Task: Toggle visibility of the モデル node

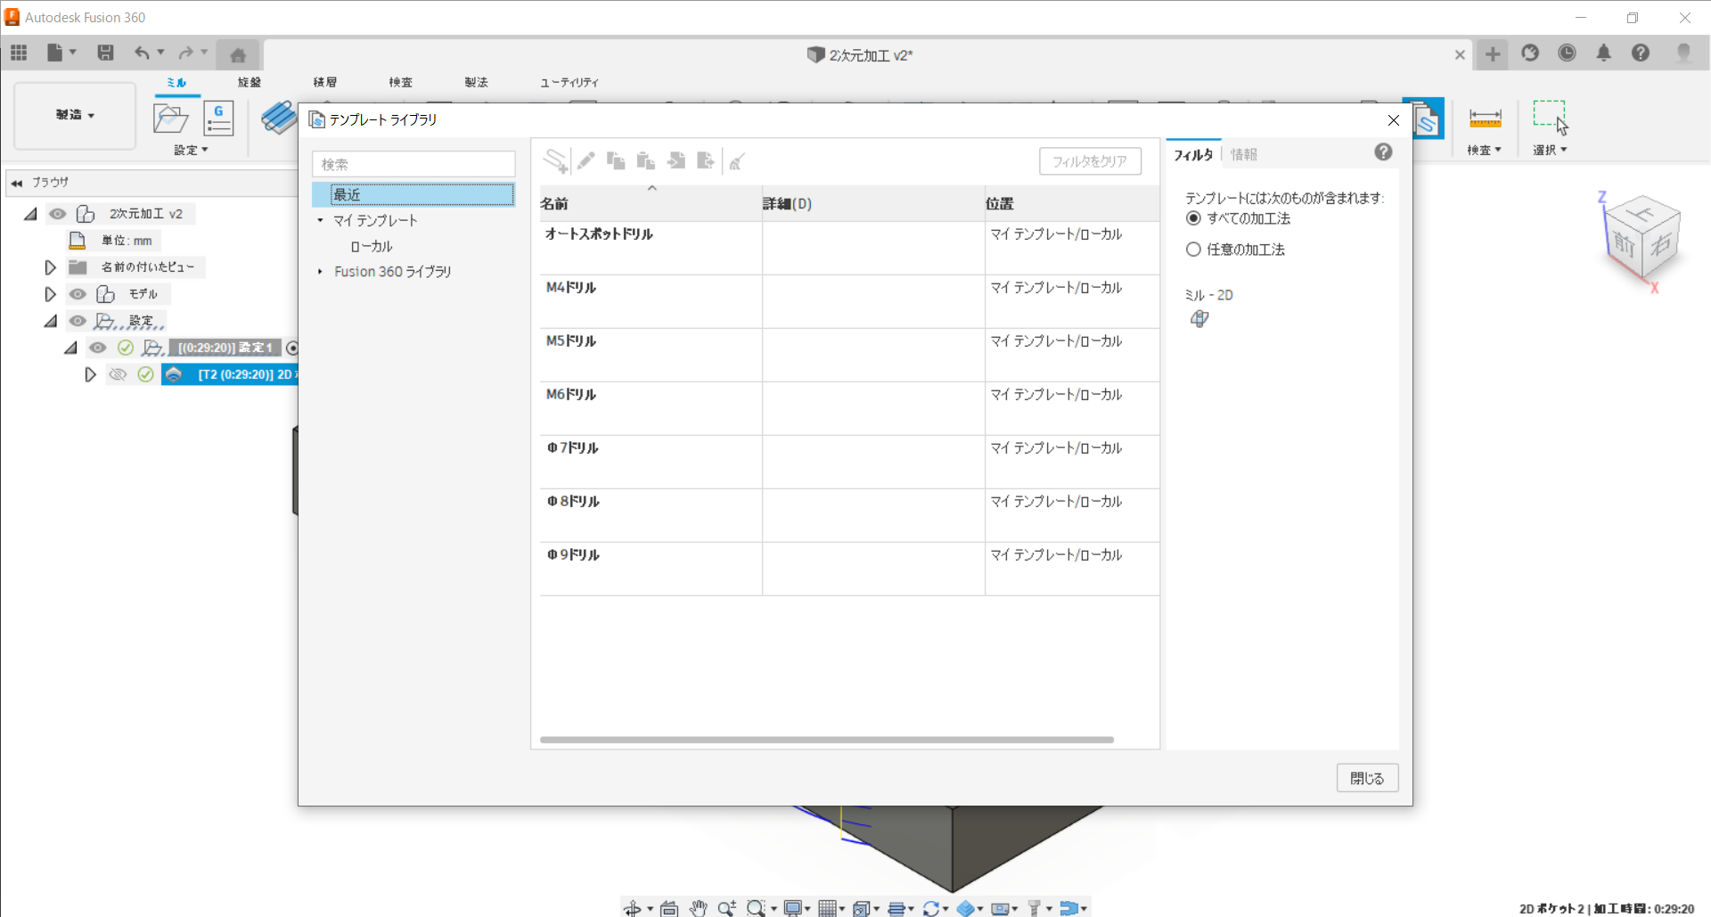Action: [x=78, y=294]
